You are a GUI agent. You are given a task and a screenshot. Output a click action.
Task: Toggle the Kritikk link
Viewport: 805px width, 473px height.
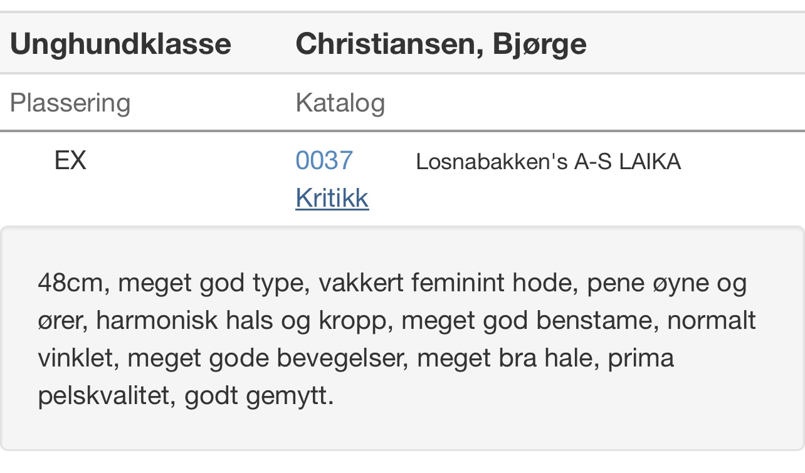pos(332,198)
